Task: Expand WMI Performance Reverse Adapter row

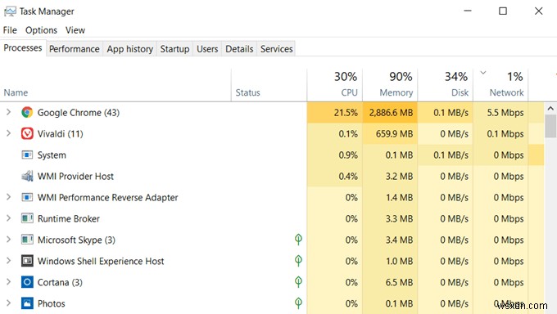Action: click(x=8, y=197)
